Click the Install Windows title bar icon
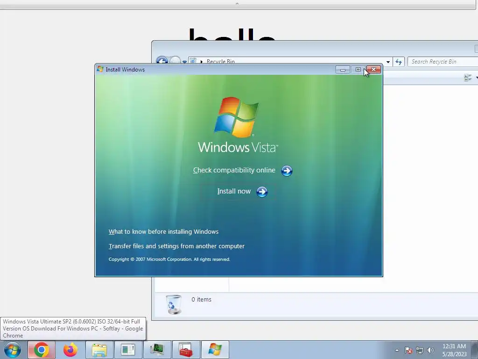 (x=100, y=69)
